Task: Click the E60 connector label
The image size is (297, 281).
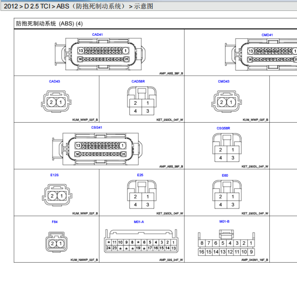Action: [225, 175]
